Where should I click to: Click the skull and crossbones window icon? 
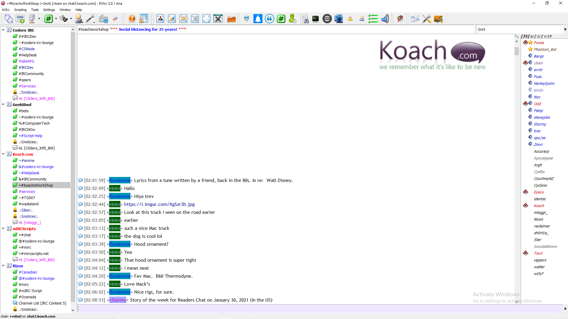pyautogui.click(x=218, y=19)
